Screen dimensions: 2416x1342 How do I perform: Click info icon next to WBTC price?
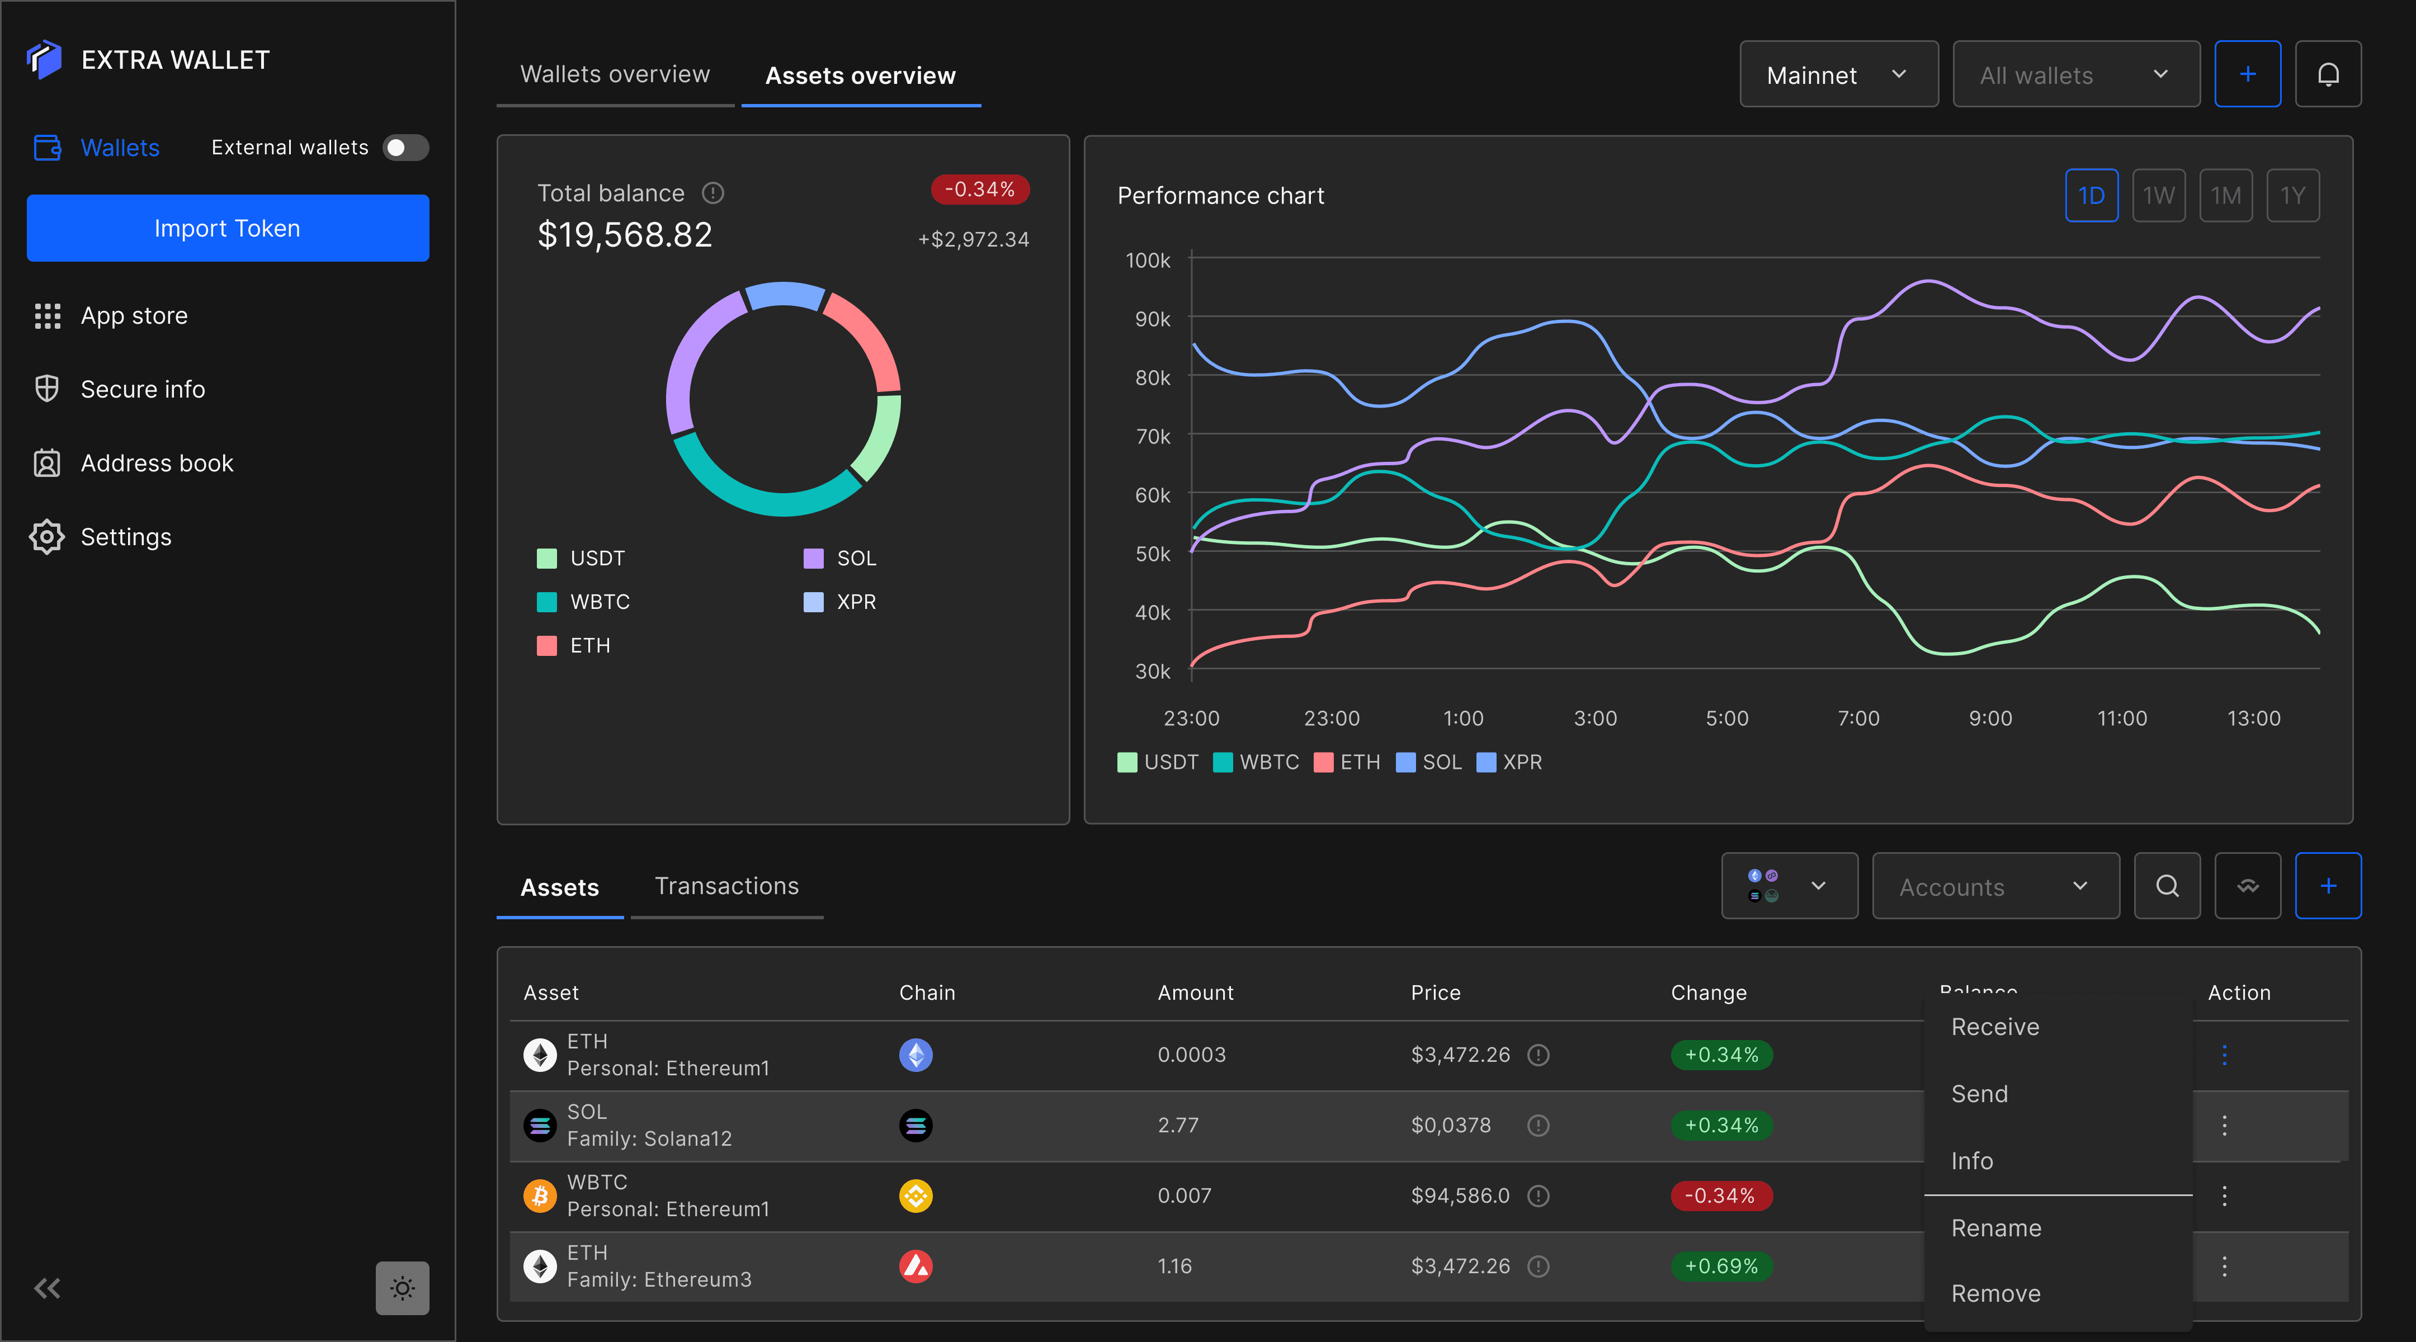click(x=1538, y=1195)
